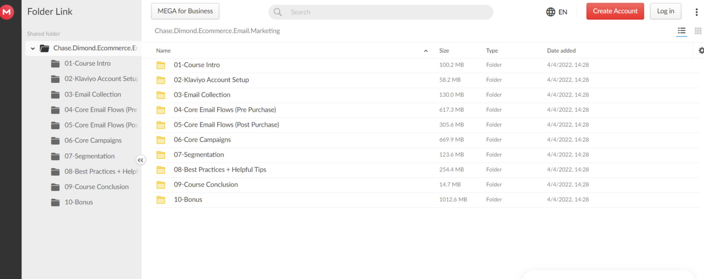Image resolution: width=704 pixels, height=279 pixels.
Task: Click the Log in button
Action: [665, 11]
